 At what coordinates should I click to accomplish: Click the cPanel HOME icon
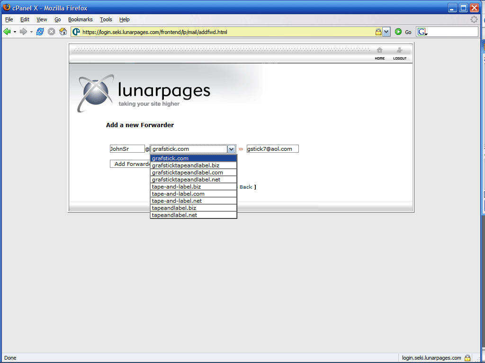(x=379, y=53)
